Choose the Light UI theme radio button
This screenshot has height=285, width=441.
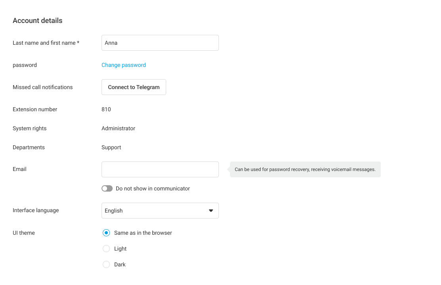click(106, 249)
